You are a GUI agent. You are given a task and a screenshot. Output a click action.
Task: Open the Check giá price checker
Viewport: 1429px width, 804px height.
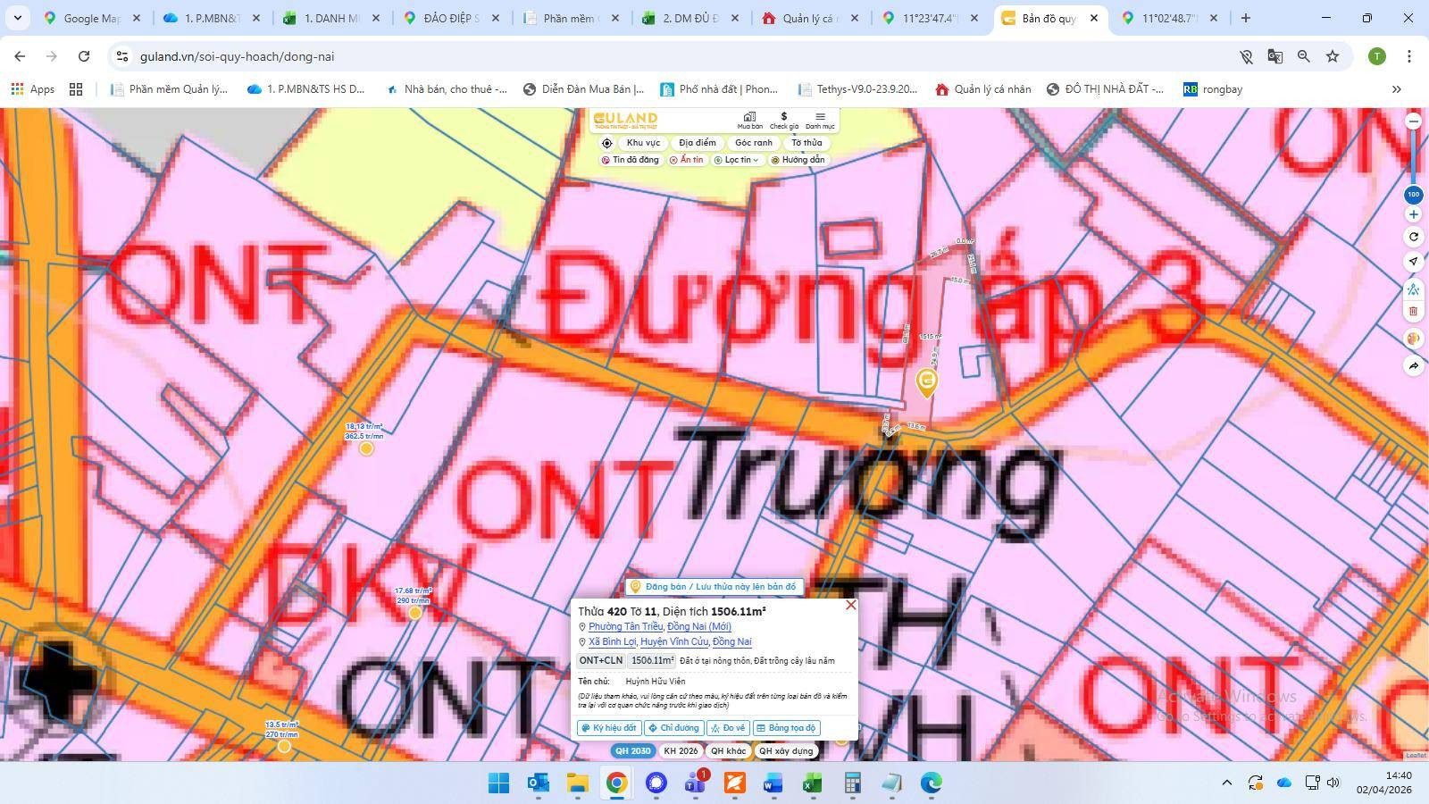pos(784,121)
